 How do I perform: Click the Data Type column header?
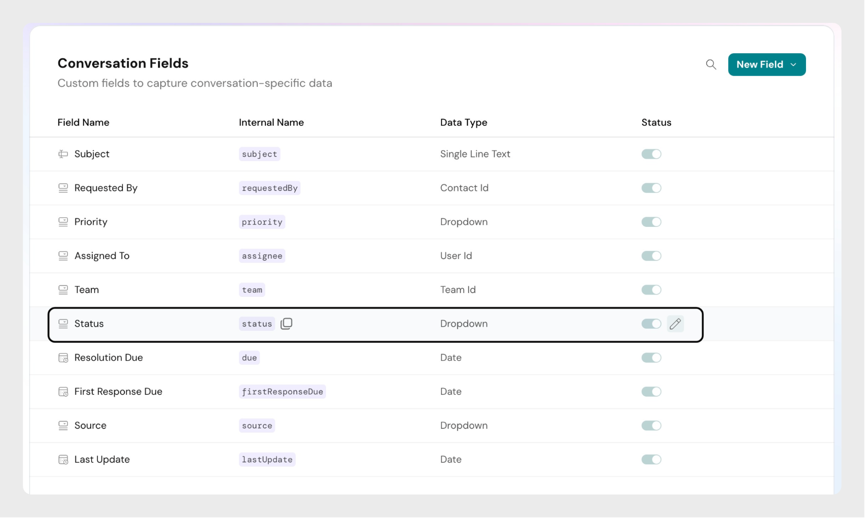pos(463,122)
